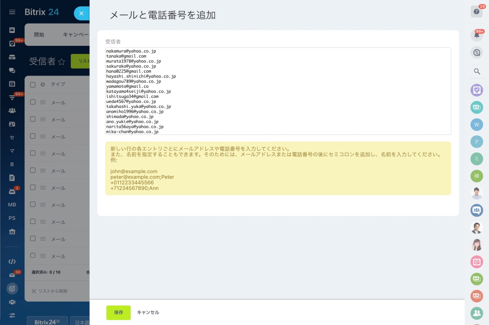The image size is (489, 325).
Task: Open the MB item in left sidebar
Action: click(x=12, y=205)
